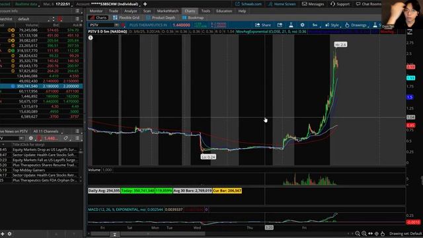Viewport: 423px width, 238px height.
Task: Click the news gadget red link swatch
Action: [x=39, y=138]
